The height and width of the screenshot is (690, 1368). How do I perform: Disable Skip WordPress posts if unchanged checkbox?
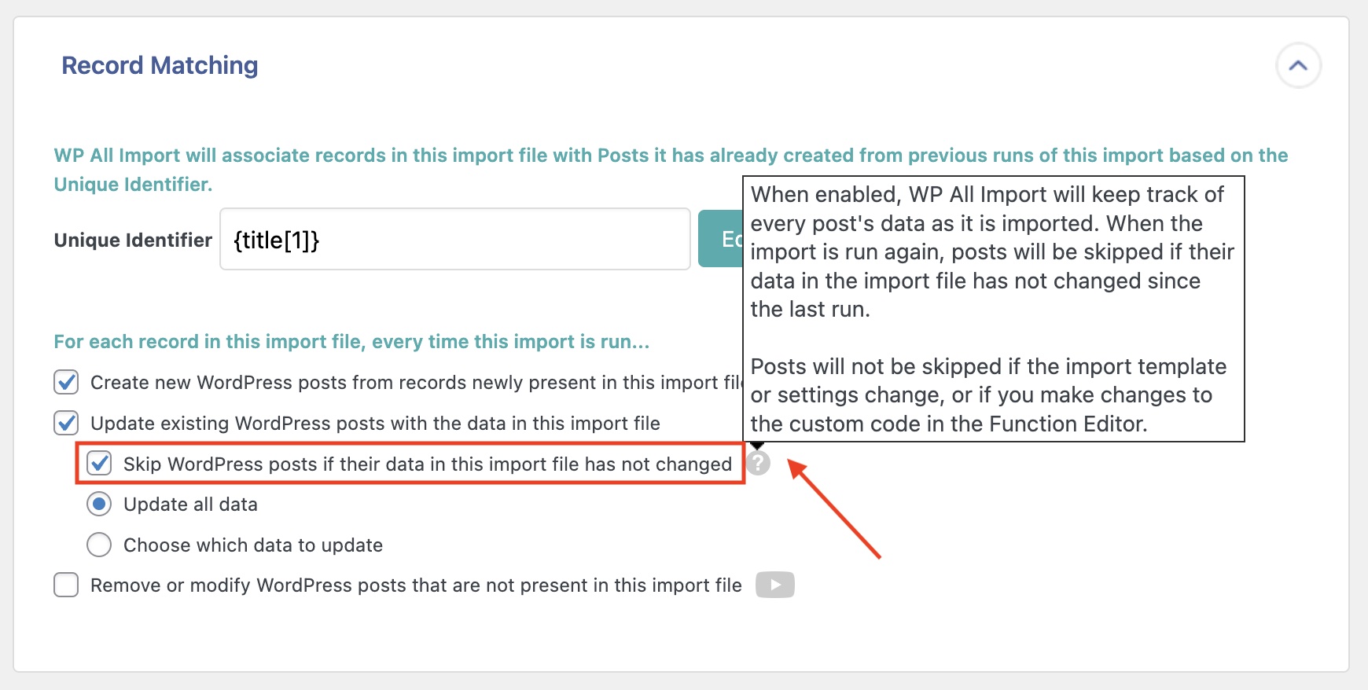tap(99, 464)
